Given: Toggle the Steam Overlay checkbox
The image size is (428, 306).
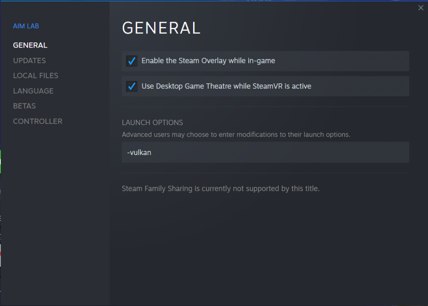Looking at the screenshot, I should [x=132, y=61].
